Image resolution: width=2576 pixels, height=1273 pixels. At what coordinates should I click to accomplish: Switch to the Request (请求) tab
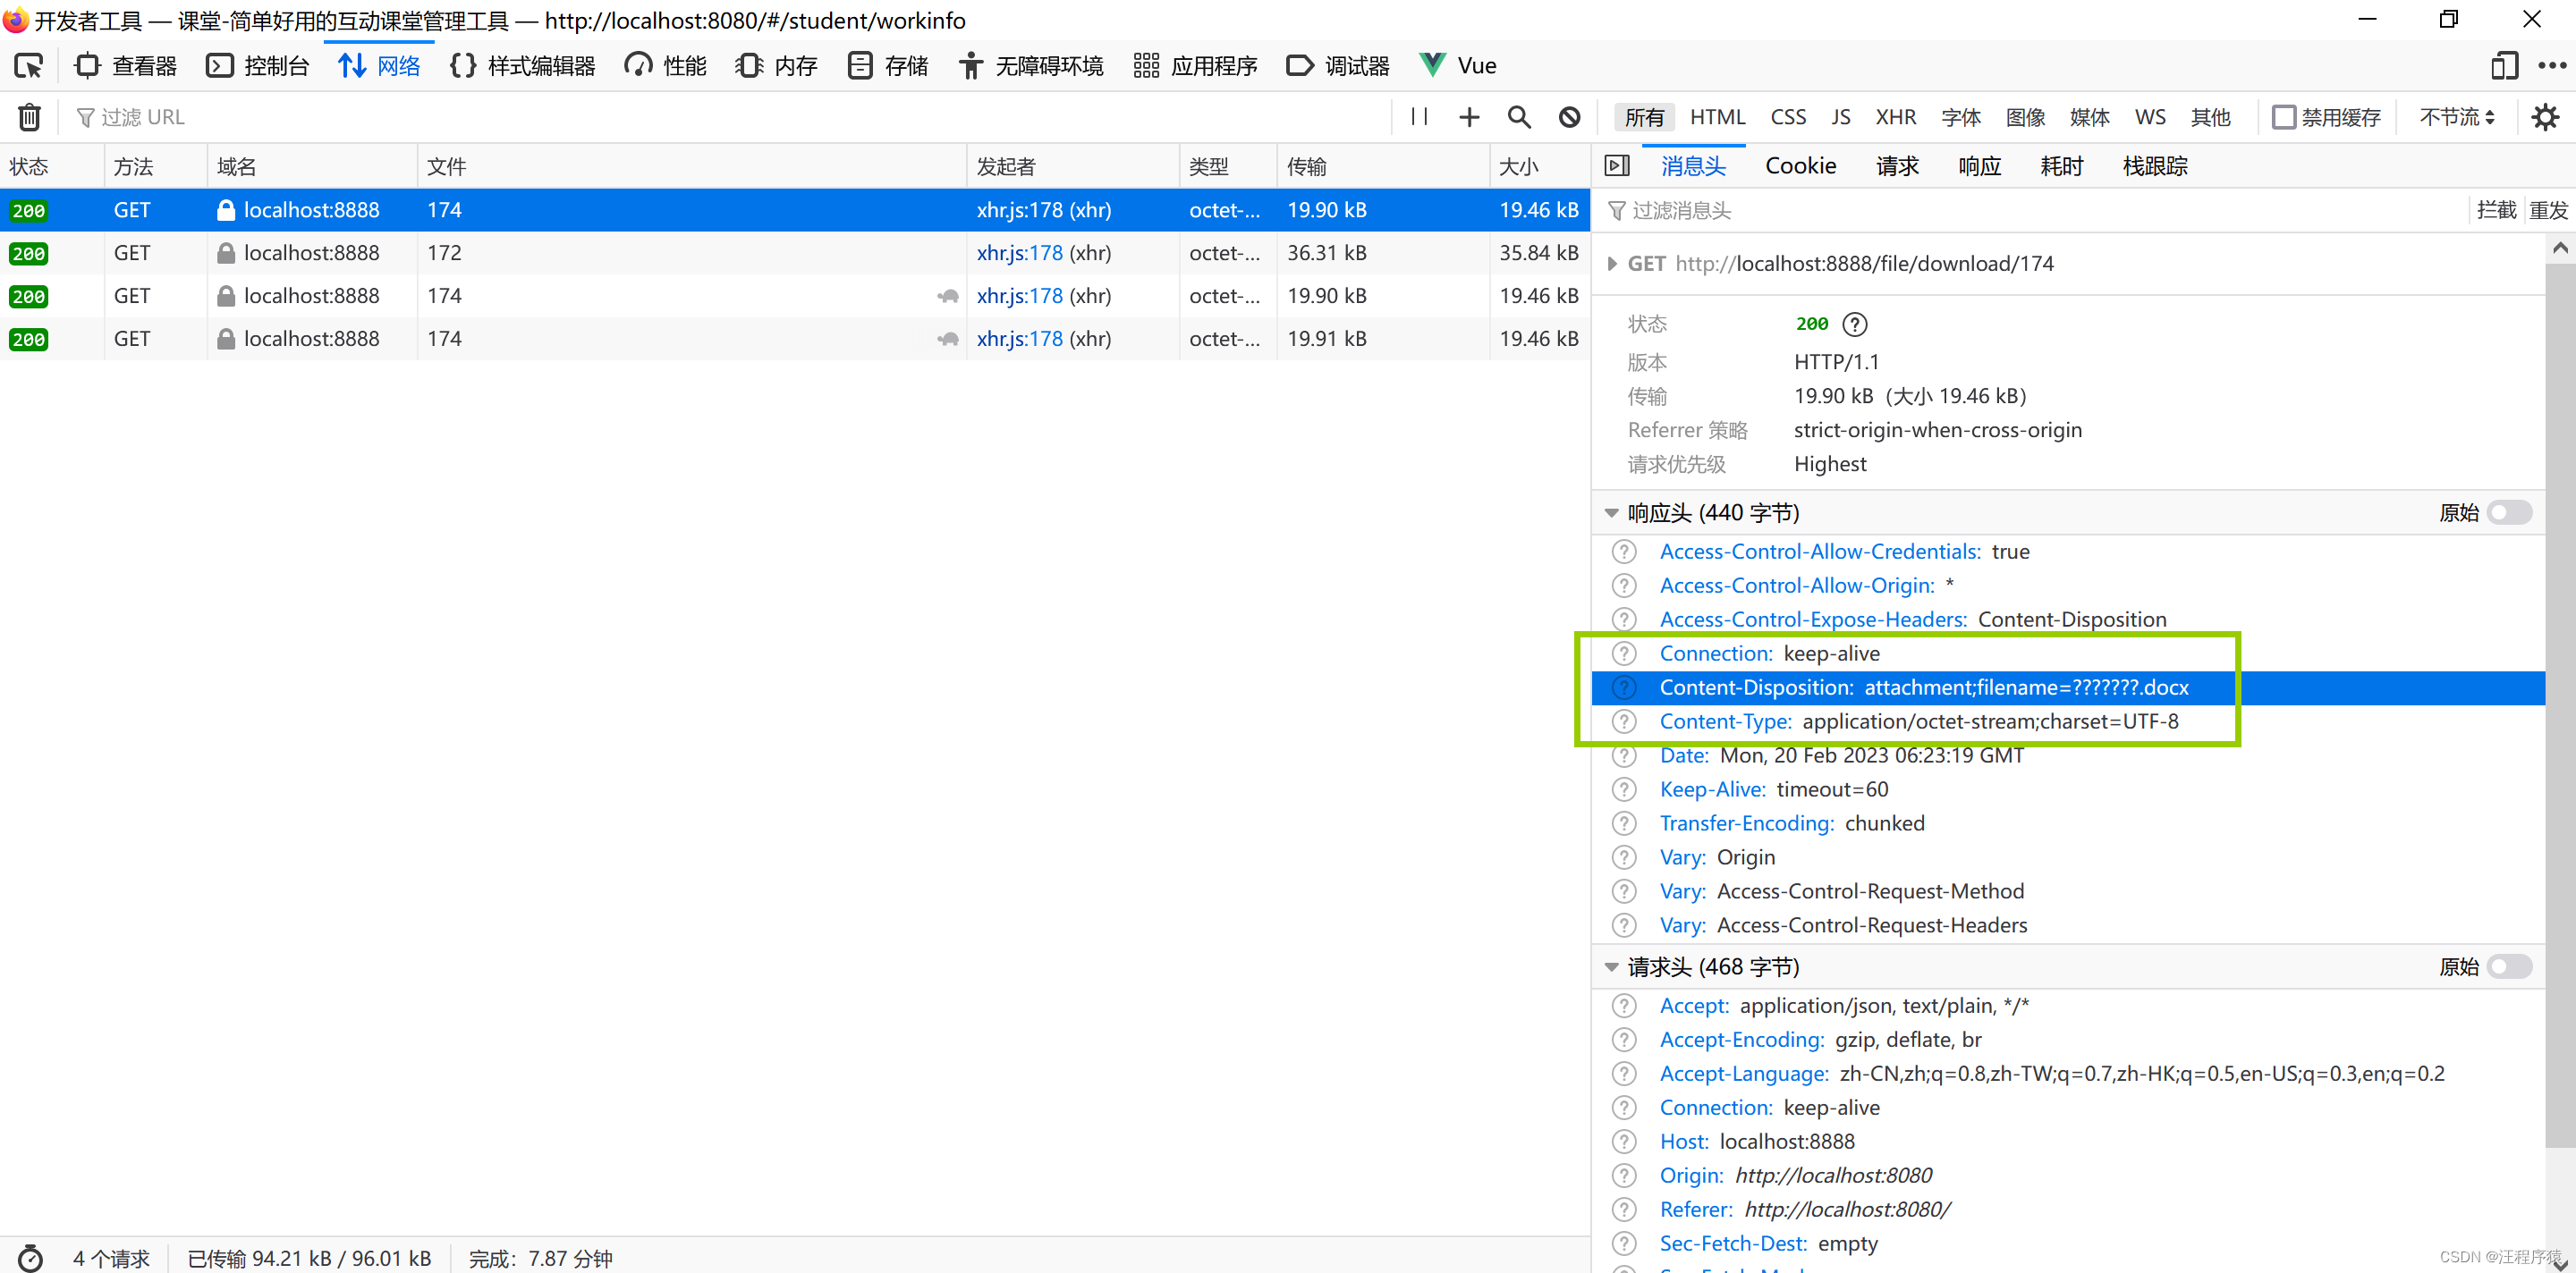1897,166
